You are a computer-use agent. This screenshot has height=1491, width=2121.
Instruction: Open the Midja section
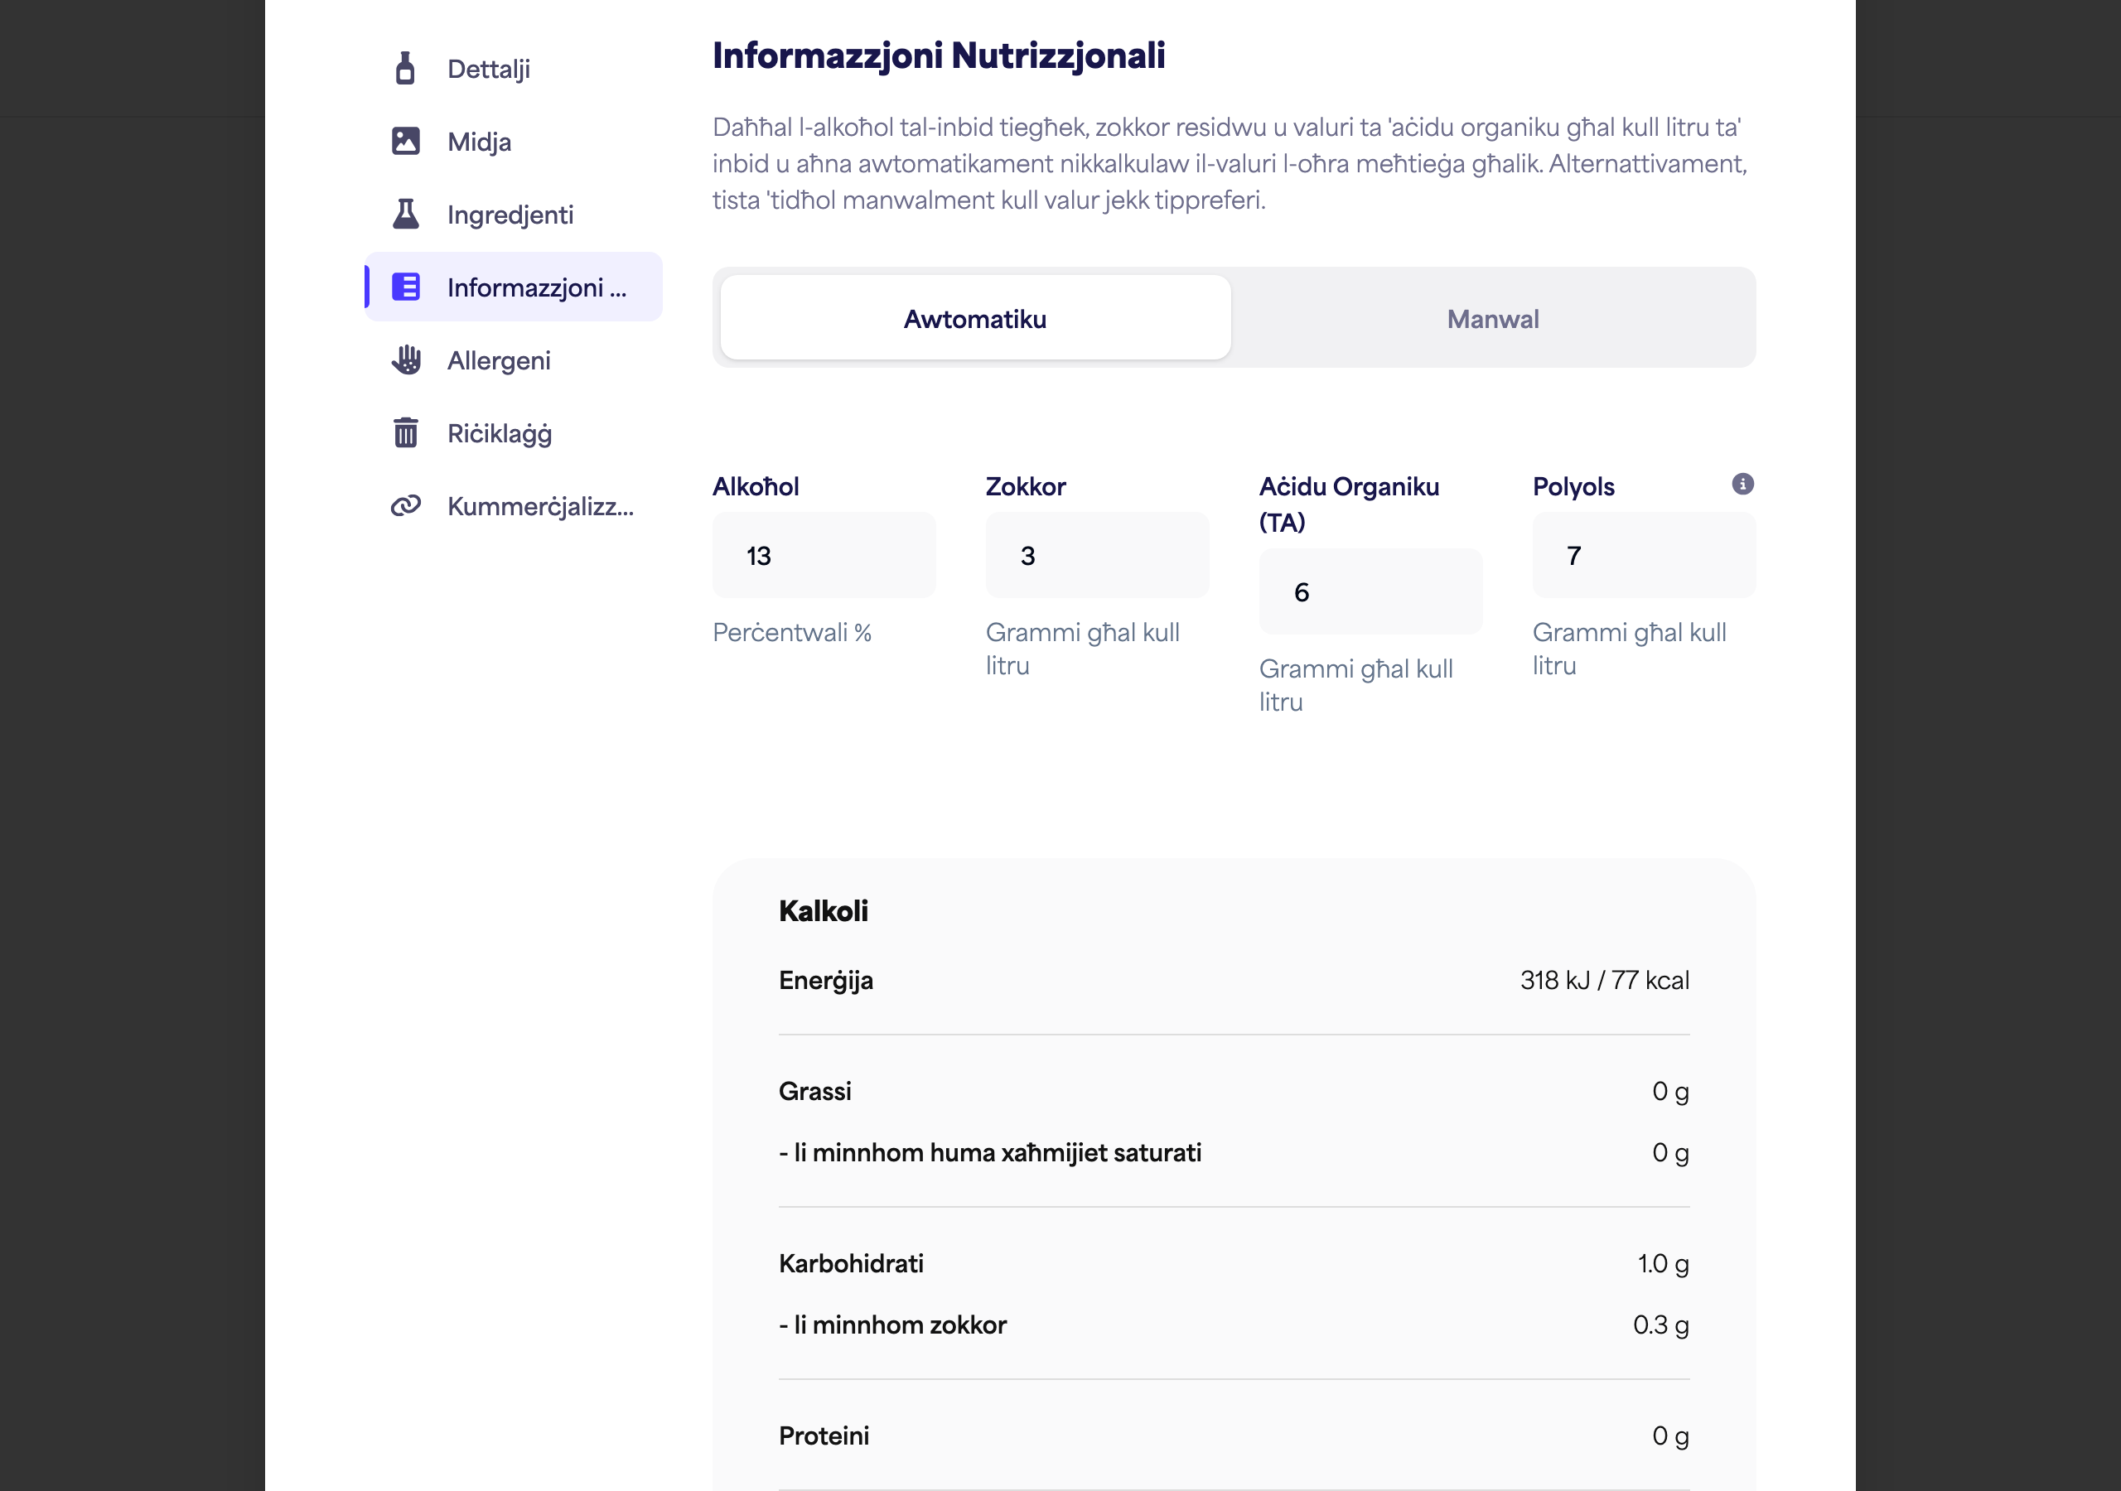tap(514, 142)
